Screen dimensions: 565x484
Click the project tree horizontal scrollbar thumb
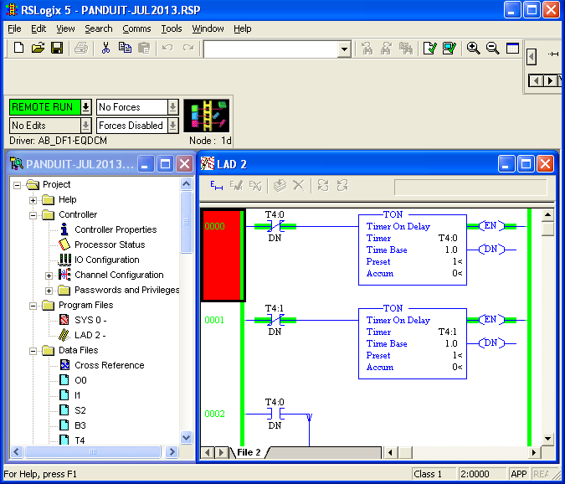point(92,451)
